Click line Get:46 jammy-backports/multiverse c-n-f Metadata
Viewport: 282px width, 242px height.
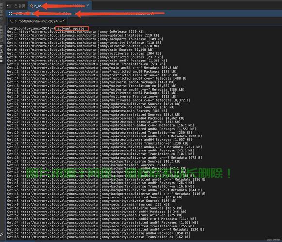pos(107,194)
